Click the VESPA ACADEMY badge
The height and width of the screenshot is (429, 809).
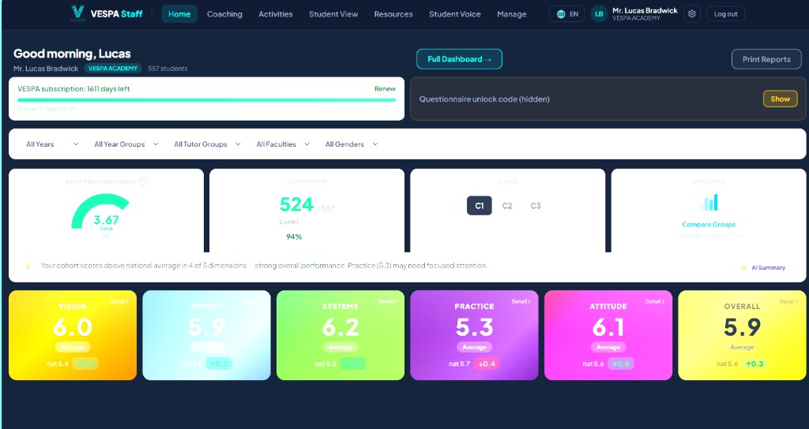coord(113,69)
